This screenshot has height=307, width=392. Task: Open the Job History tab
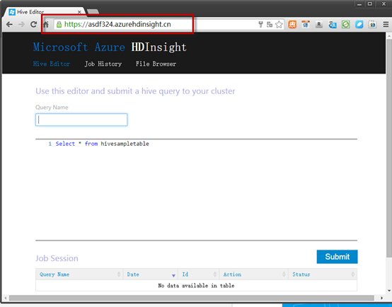[103, 64]
